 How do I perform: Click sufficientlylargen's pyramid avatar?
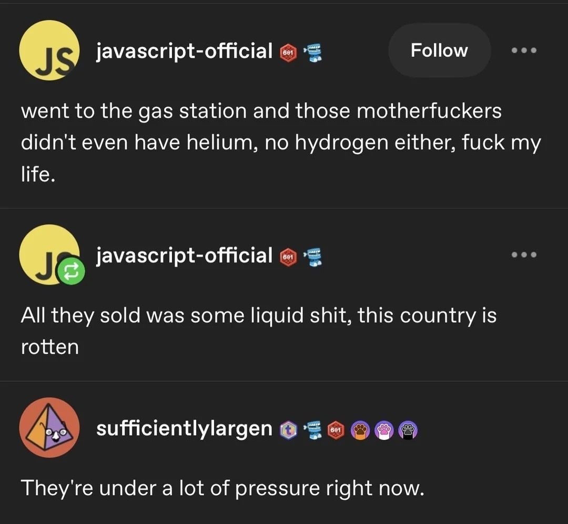(49, 427)
